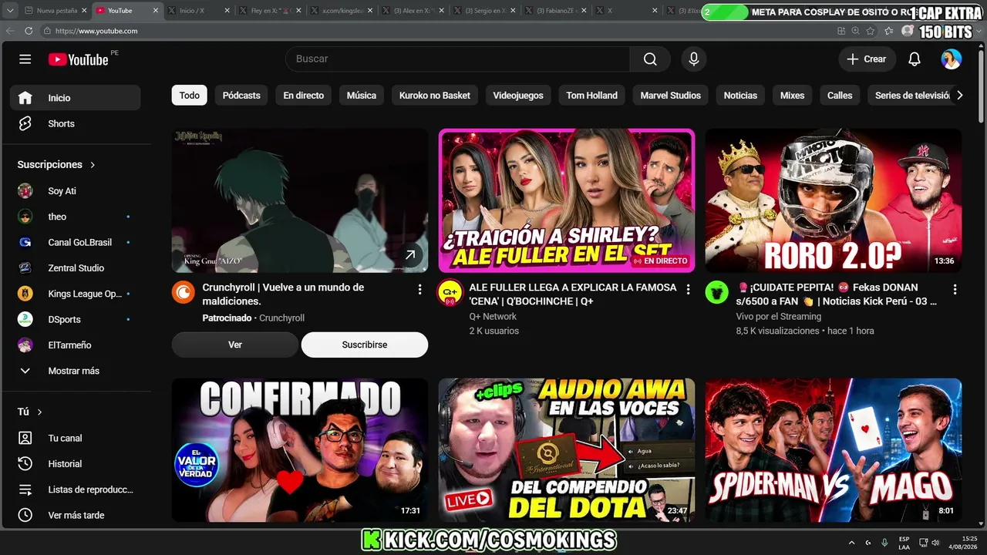
Task: Open the AUDIO AWA DEL DOTA video thumbnail
Action: click(x=567, y=450)
